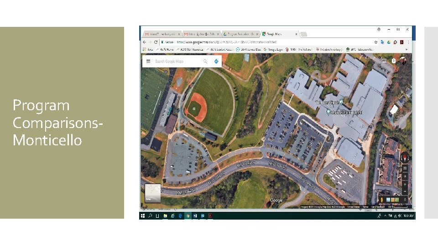Open the Google notifications badge
Image resolution: width=438 pixels, height=246 pixels.
[x=394, y=61]
